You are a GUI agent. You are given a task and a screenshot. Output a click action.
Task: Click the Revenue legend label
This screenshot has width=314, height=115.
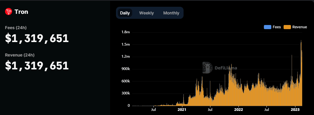pos(300,27)
